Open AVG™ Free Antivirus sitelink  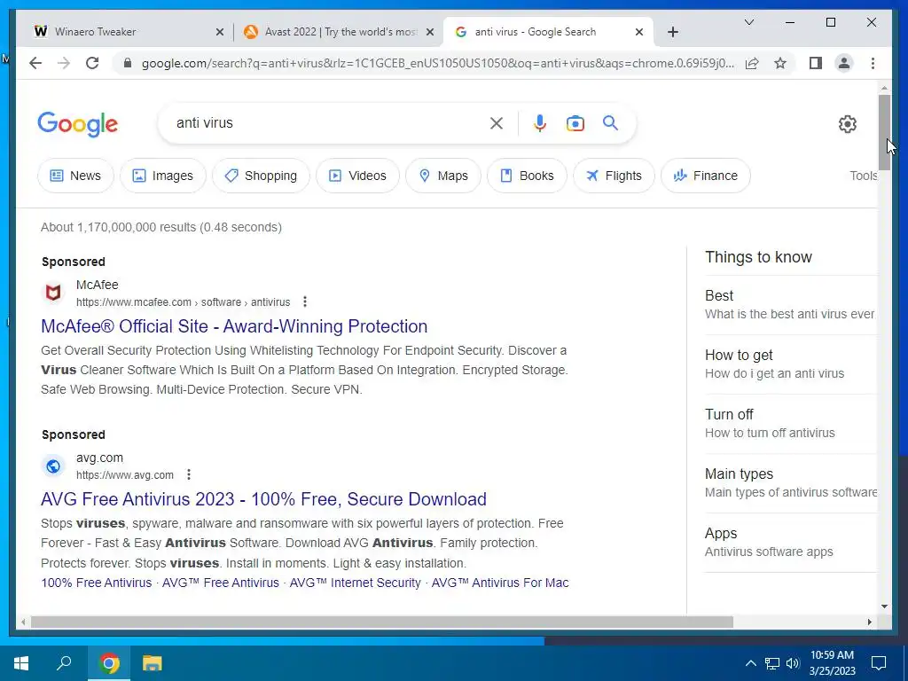(x=221, y=583)
